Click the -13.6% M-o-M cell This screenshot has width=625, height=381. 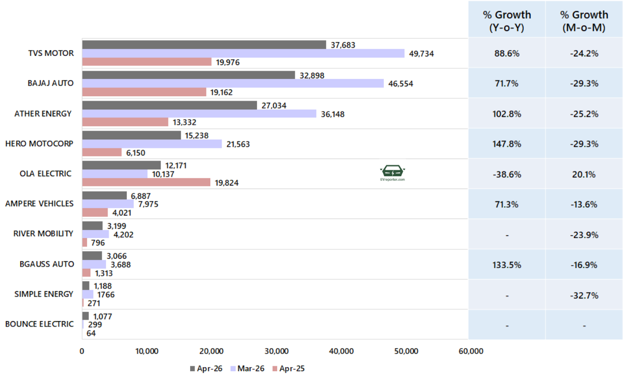coord(584,204)
